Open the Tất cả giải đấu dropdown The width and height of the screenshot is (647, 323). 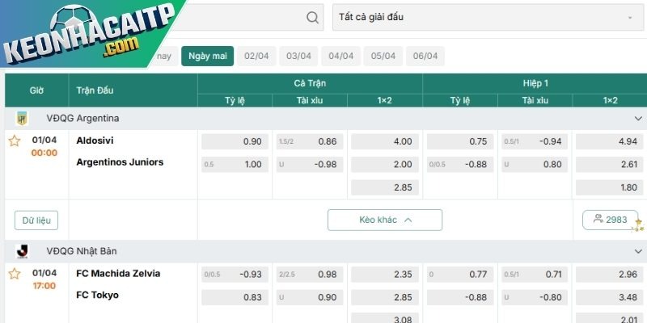click(x=488, y=17)
